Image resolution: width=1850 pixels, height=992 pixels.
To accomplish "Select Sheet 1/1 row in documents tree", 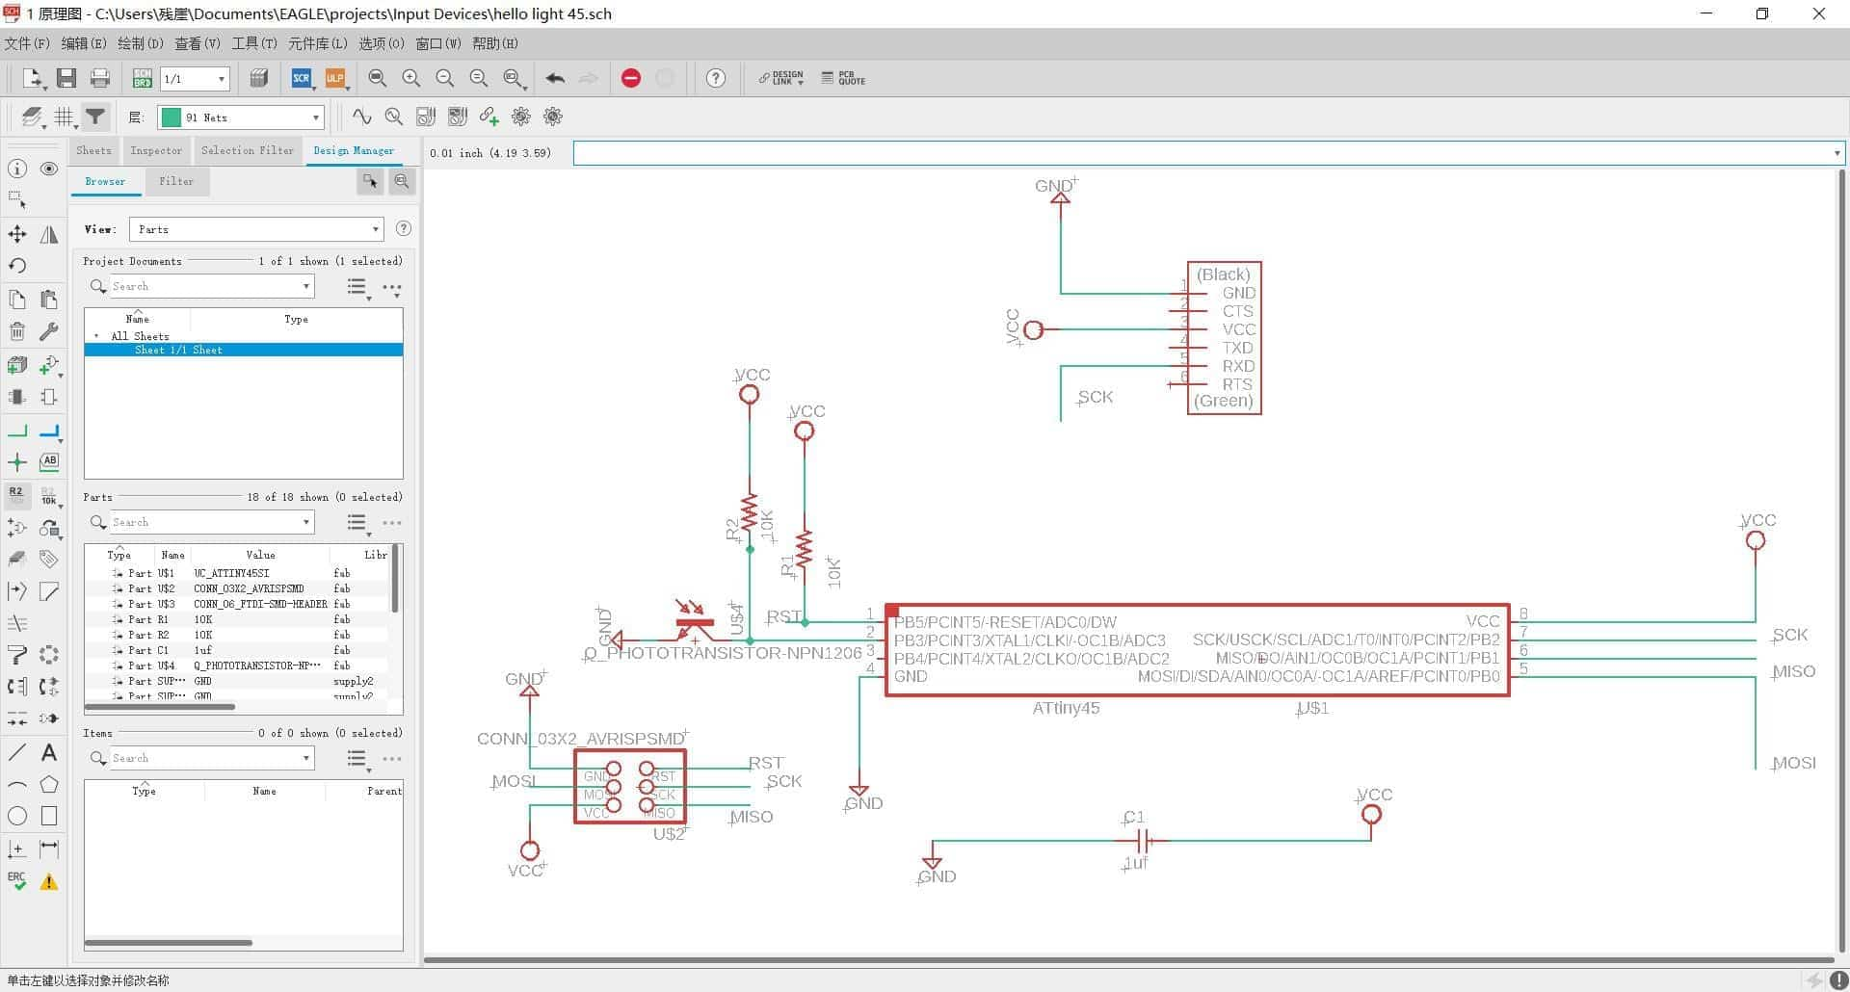I will [244, 350].
